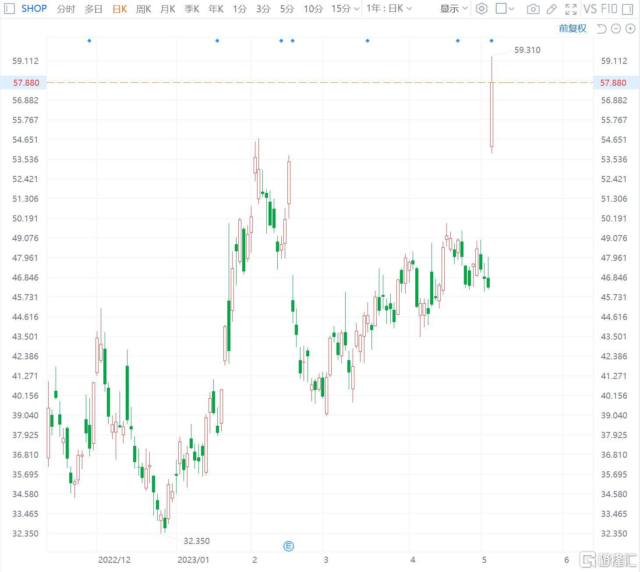
Task: Click the right axis 34.580 price value
Action: [614, 494]
